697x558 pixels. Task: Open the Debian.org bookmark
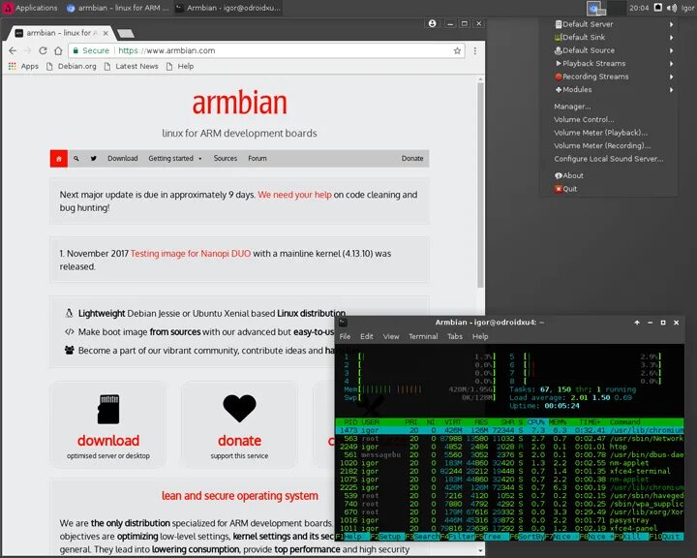coord(72,66)
